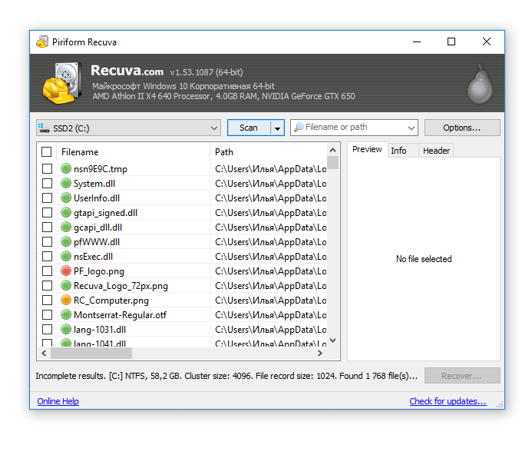The height and width of the screenshot is (455, 532).
Task: Click the horizontal scrollbar right arrow
Action: (x=319, y=353)
